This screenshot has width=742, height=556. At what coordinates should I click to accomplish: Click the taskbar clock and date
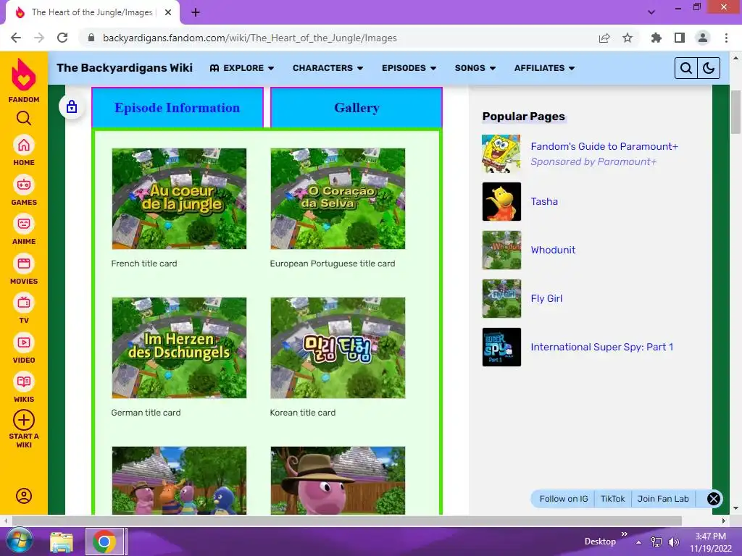click(x=711, y=542)
